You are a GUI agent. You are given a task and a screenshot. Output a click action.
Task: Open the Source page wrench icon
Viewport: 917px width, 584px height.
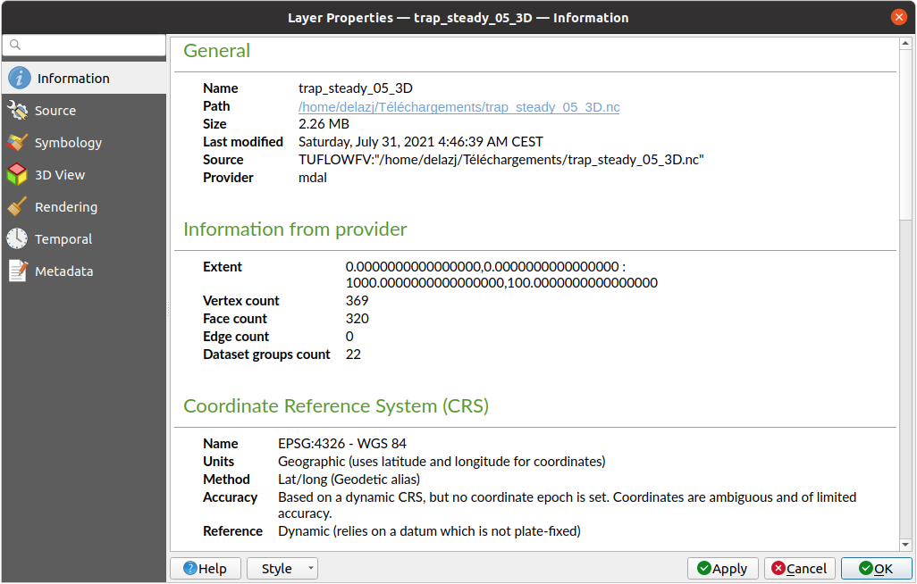18,111
